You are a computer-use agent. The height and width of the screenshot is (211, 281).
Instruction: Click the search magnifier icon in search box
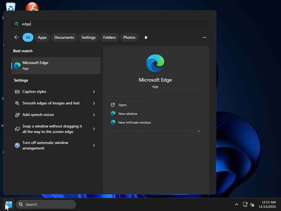(16, 24)
